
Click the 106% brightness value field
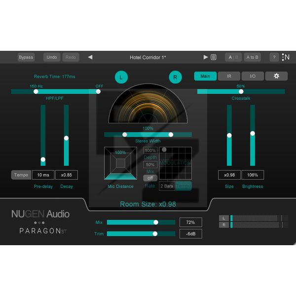[x=253, y=175]
